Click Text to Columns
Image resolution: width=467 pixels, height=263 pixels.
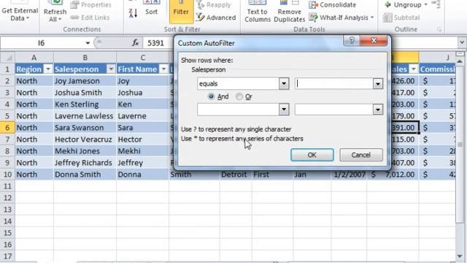point(258,12)
